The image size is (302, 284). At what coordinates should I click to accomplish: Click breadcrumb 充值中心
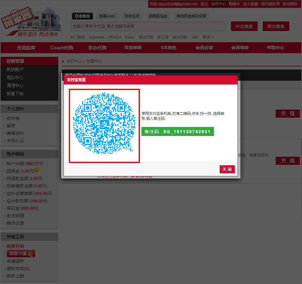coord(94,61)
